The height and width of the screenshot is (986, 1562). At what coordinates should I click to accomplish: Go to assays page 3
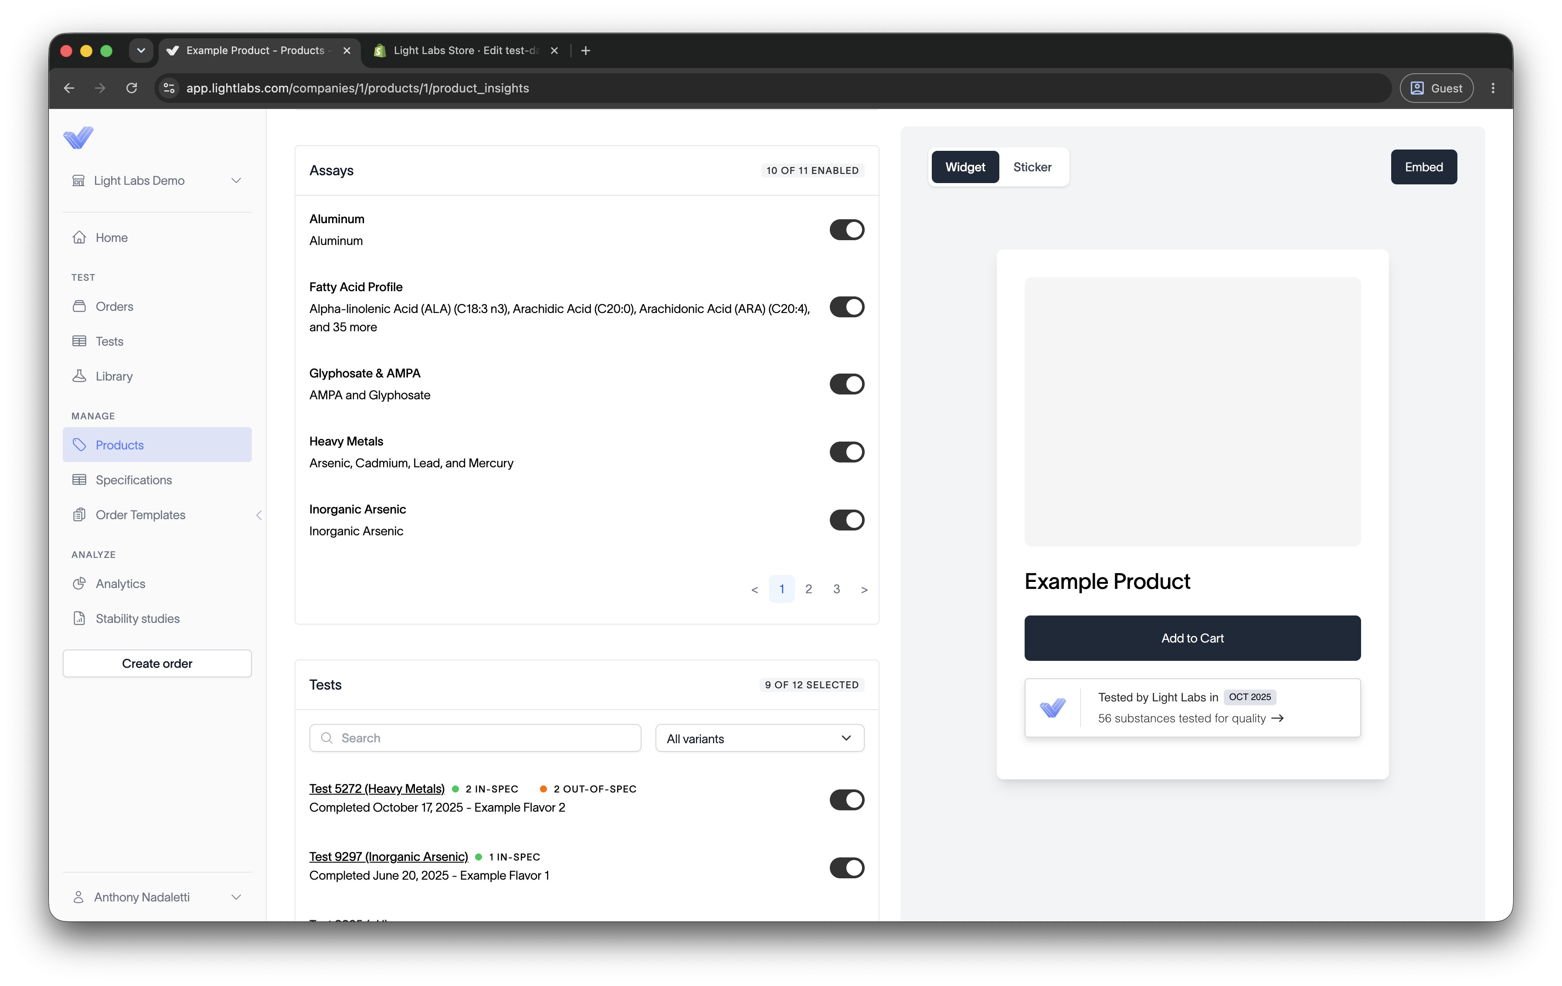click(x=837, y=590)
